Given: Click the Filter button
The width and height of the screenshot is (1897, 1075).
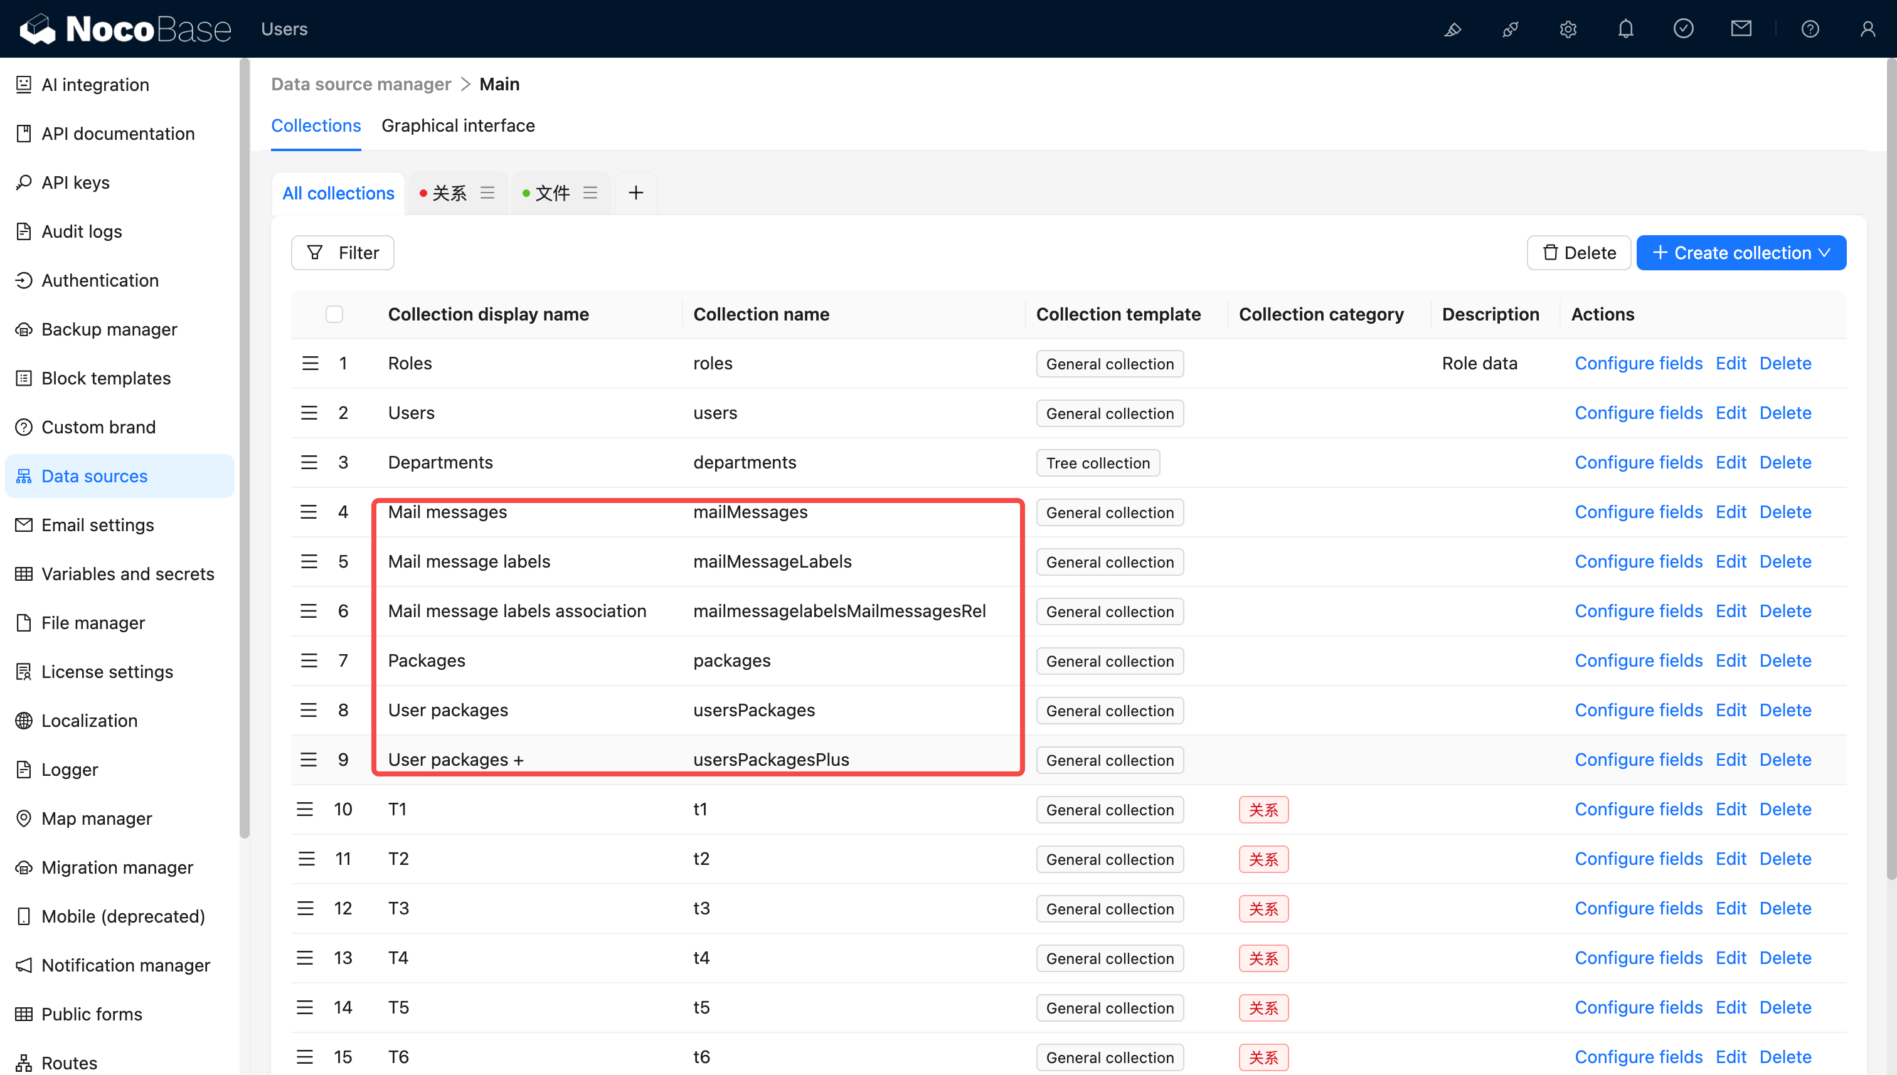Looking at the screenshot, I should click(x=343, y=253).
